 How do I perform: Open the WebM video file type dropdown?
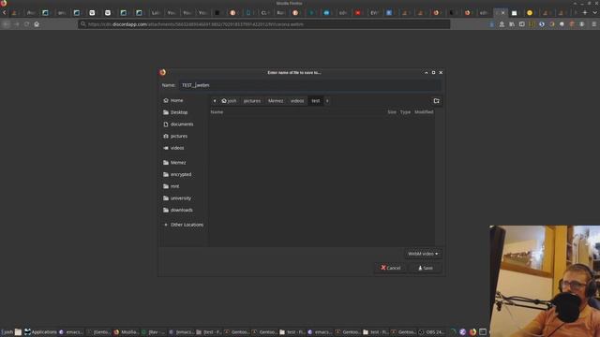423,254
